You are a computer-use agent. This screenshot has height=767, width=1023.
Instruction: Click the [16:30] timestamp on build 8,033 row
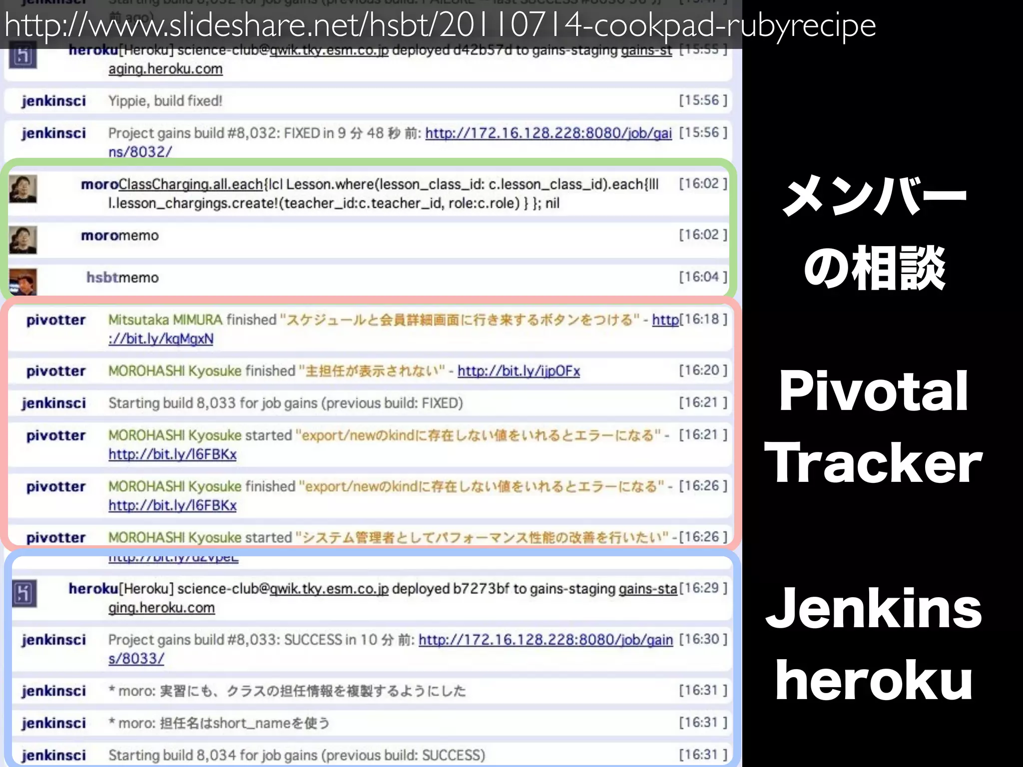click(703, 639)
